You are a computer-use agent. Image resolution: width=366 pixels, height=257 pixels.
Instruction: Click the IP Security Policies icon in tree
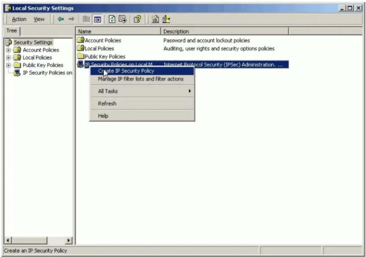(x=17, y=73)
